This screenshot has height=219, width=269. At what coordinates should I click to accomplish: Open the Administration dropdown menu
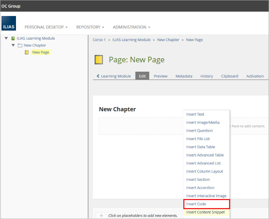(131, 27)
